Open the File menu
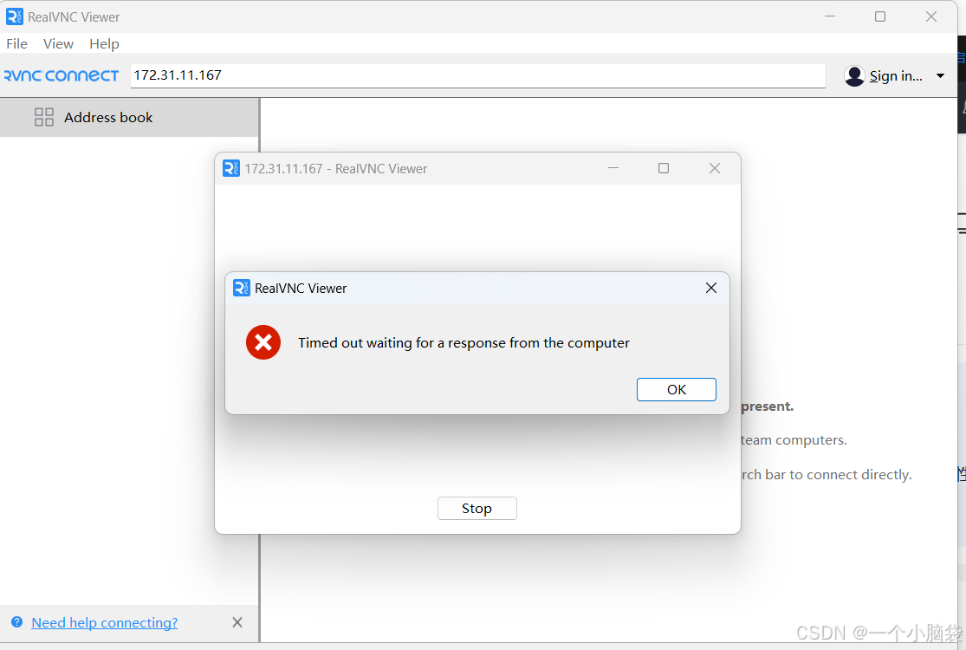The image size is (966, 650). (16, 43)
